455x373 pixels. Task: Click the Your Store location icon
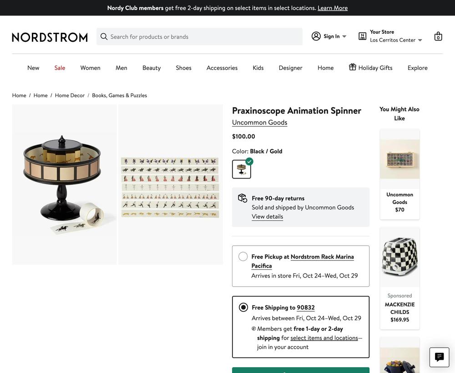click(x=363, y=36)
